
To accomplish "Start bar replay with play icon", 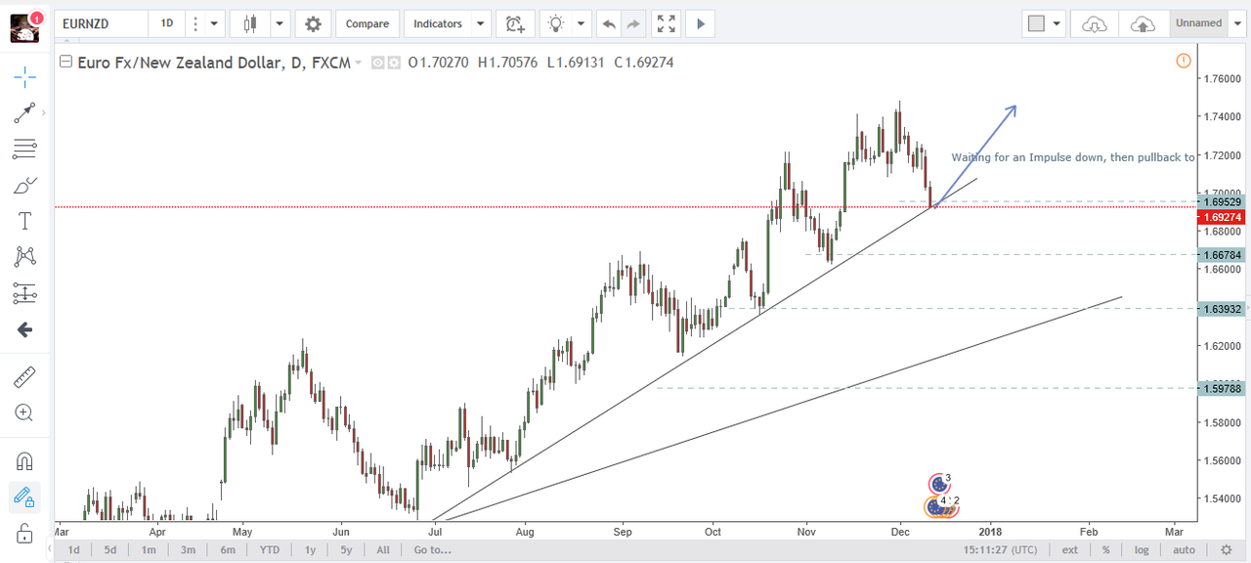I will (700, 23).
